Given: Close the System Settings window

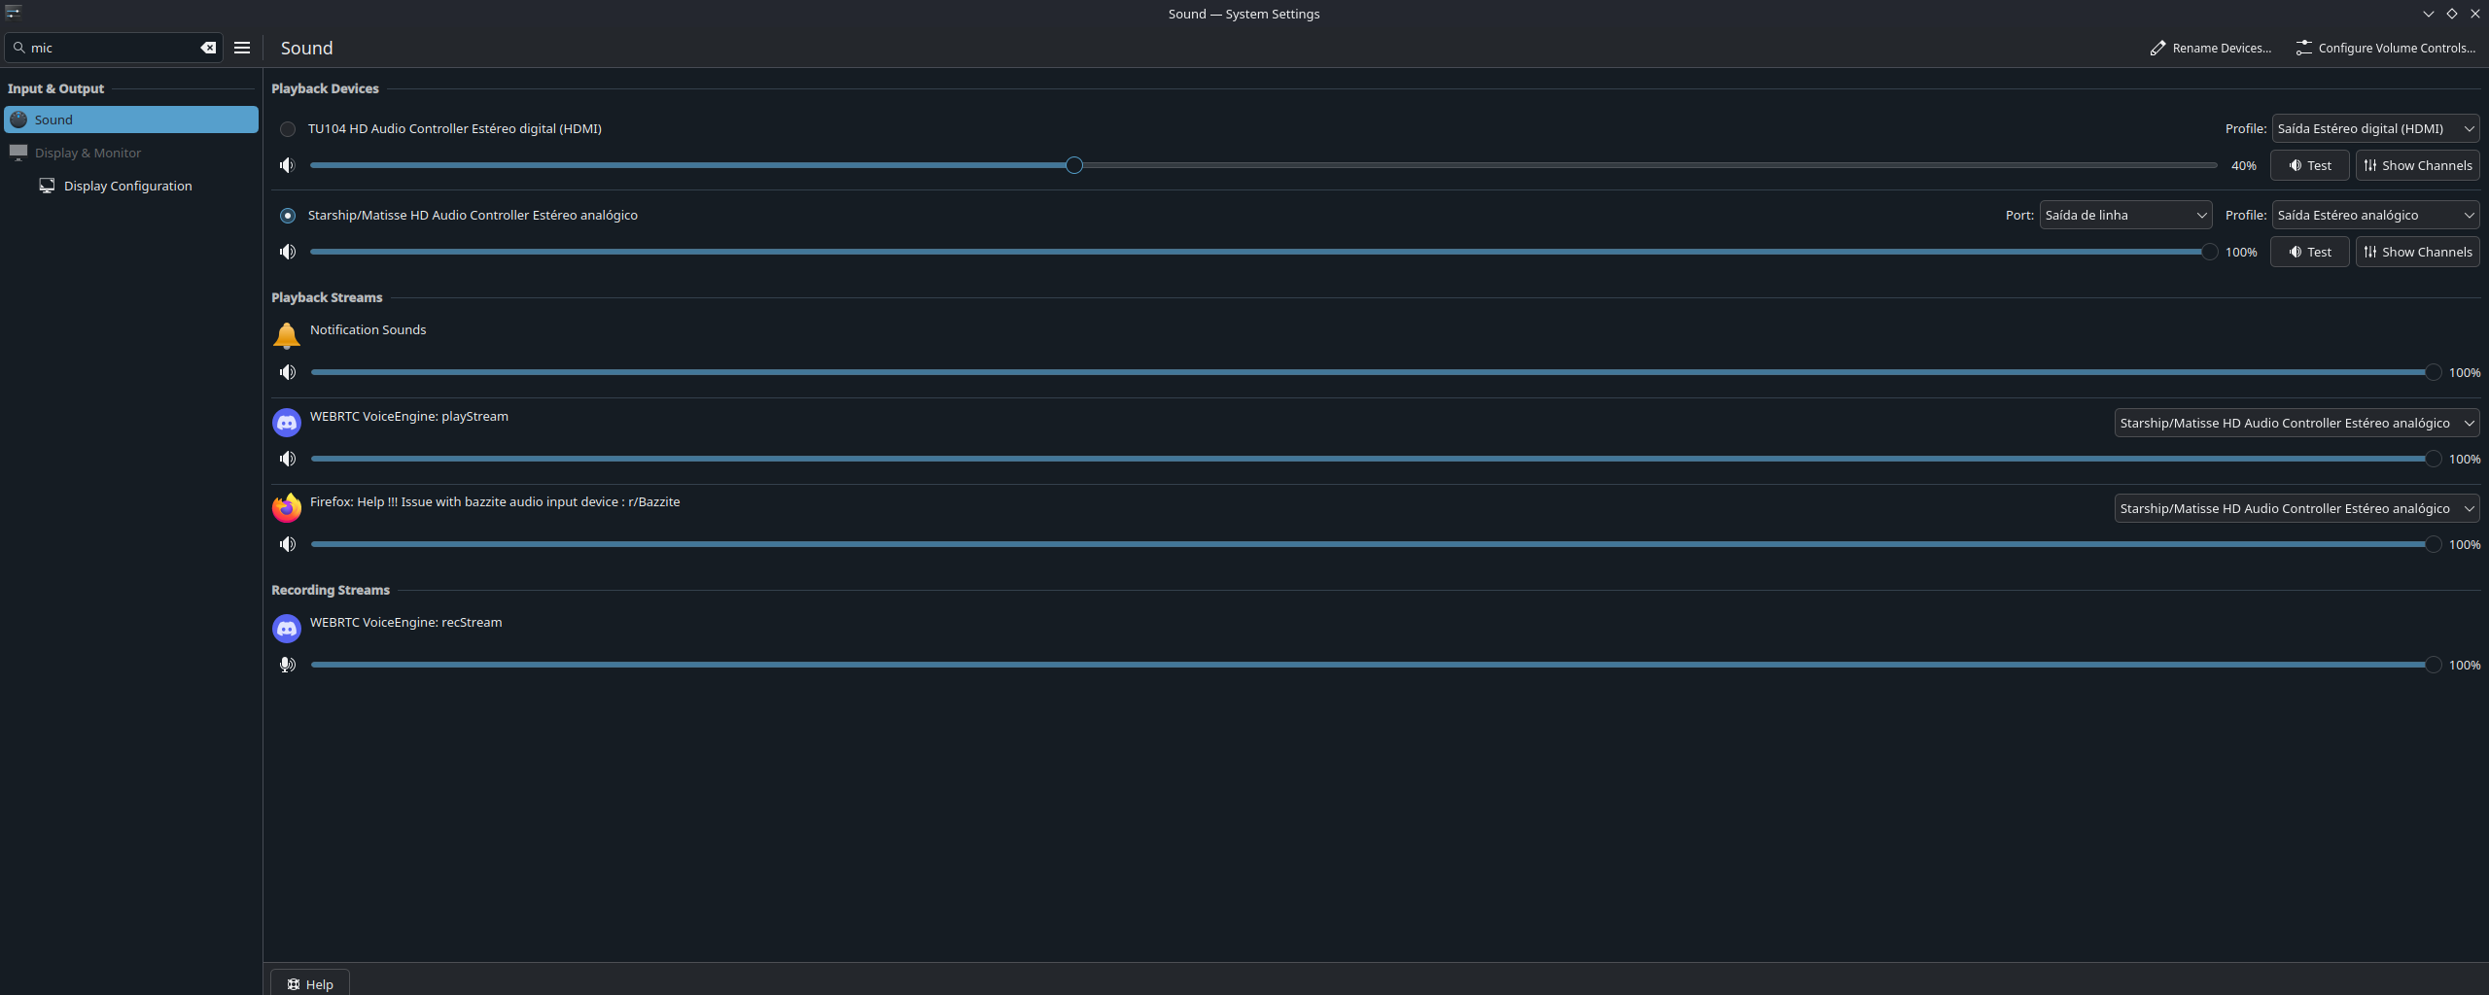Looking at the screenshot, I should coord(2475,14).
